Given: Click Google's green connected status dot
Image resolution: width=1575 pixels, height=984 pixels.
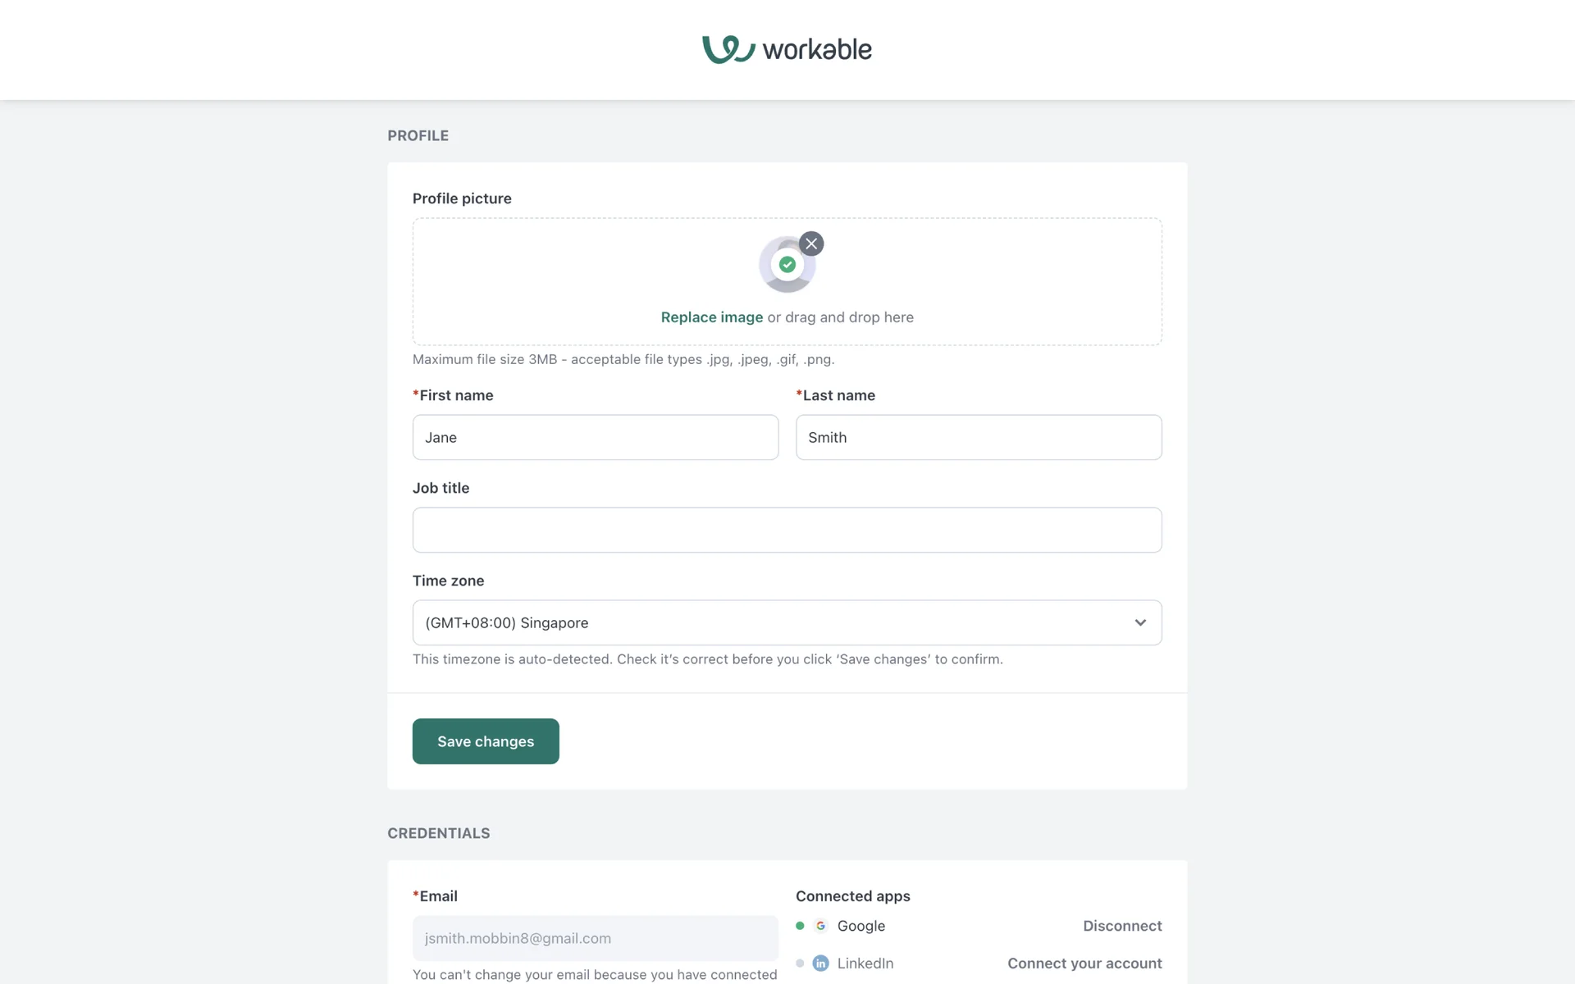Looking at the screenshot, I should click(x=800, y=926).
